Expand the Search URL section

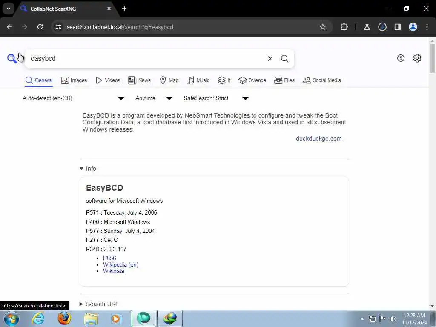tap(99, 304)
